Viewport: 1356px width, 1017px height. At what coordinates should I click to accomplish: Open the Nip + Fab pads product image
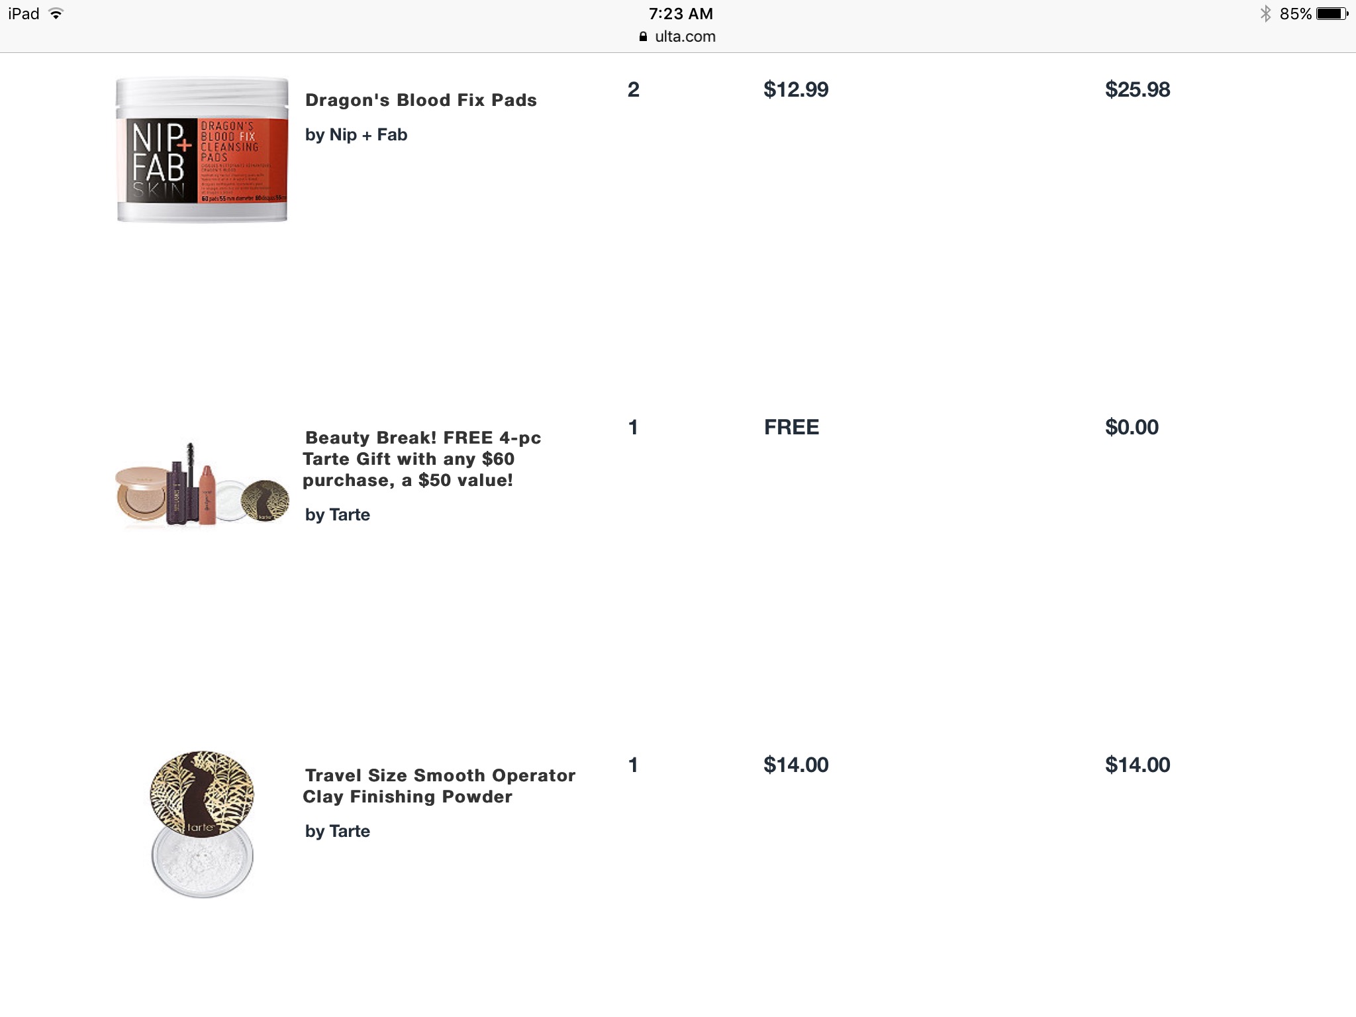coord(202,150)
